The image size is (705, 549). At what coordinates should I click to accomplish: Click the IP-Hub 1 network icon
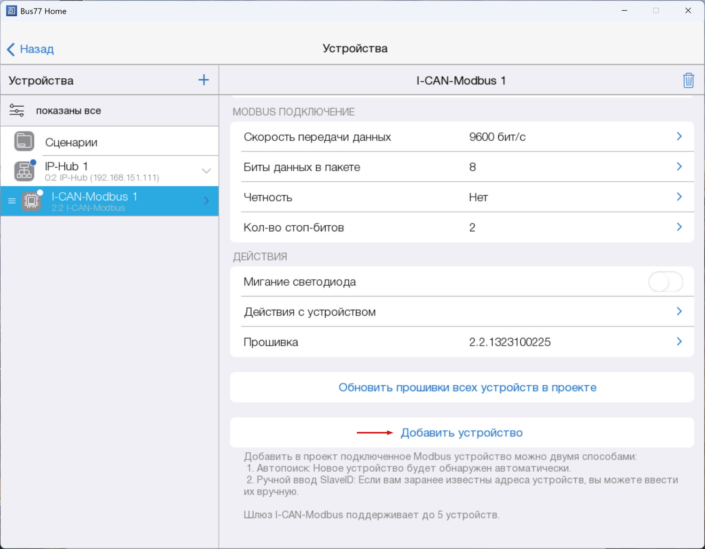pos(24,171)
